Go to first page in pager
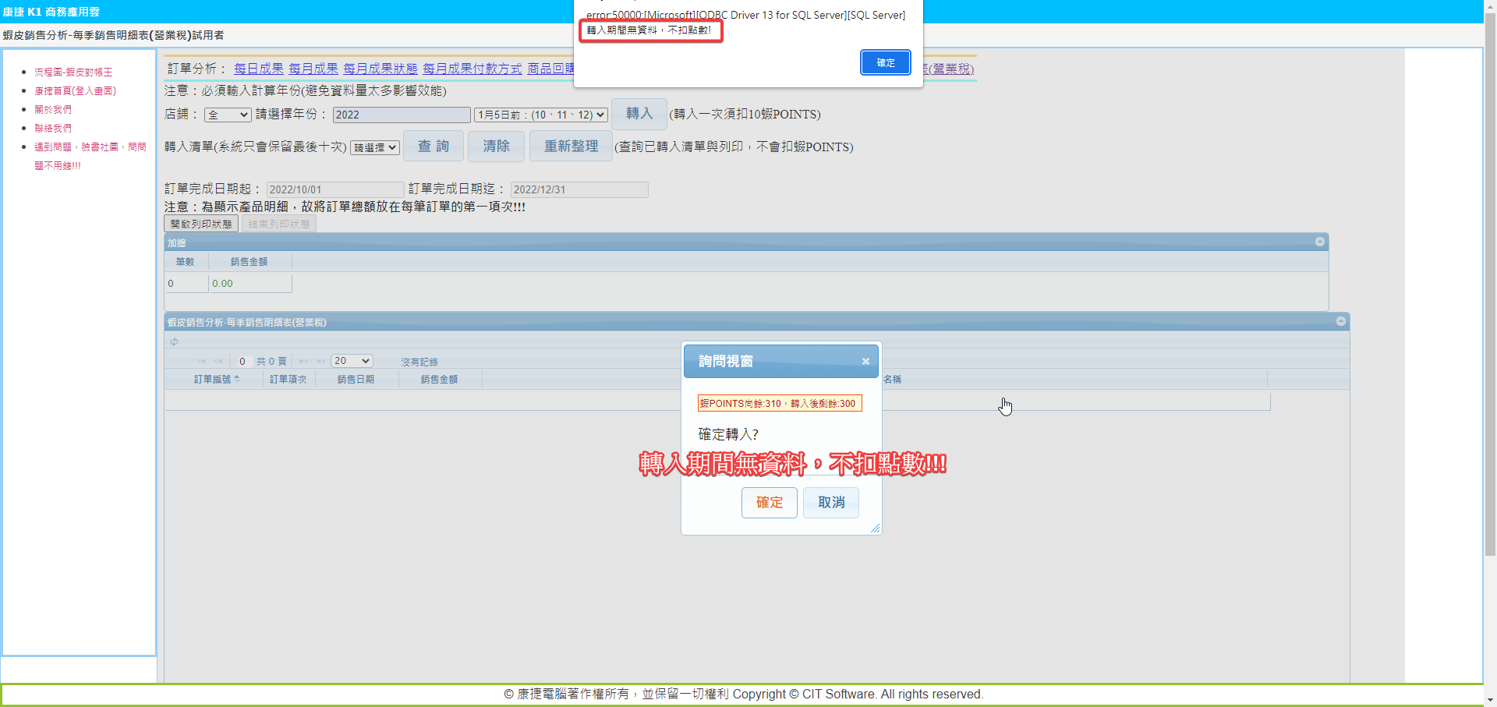 coord(201,362)
